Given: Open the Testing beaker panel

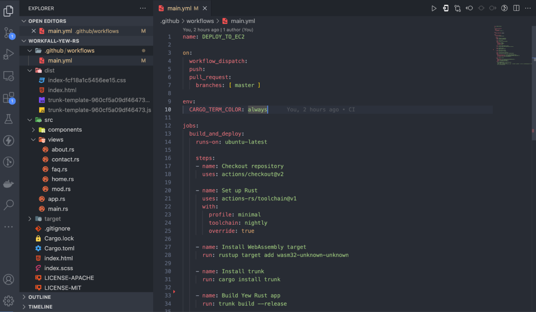Looking at the screenshot, I should point(9,119).
